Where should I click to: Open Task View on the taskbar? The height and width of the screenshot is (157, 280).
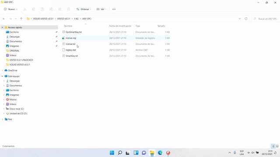(128, 153)
